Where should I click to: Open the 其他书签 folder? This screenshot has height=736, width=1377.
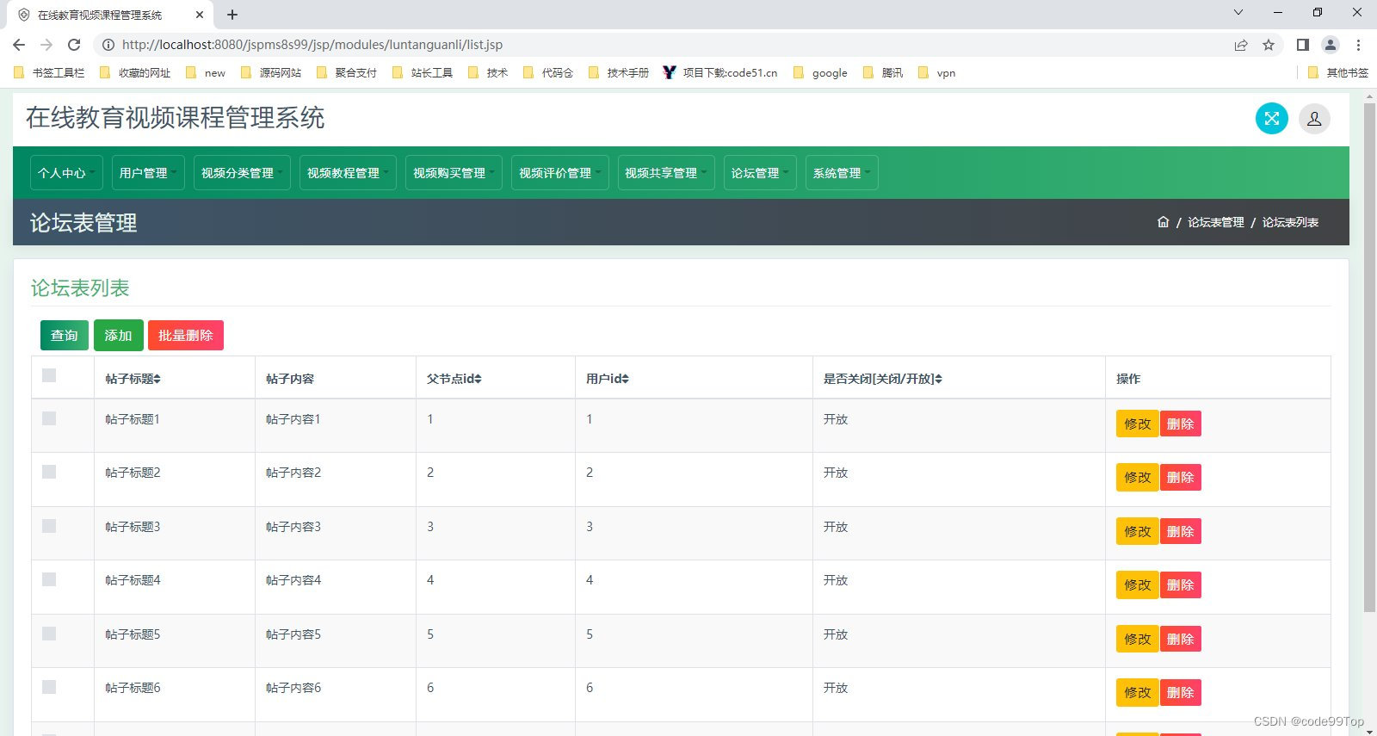(1337, 73)
